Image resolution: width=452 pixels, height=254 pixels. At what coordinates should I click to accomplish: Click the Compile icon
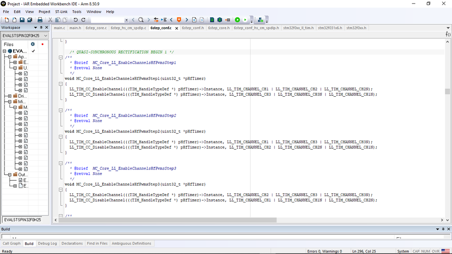coord(212,20)
